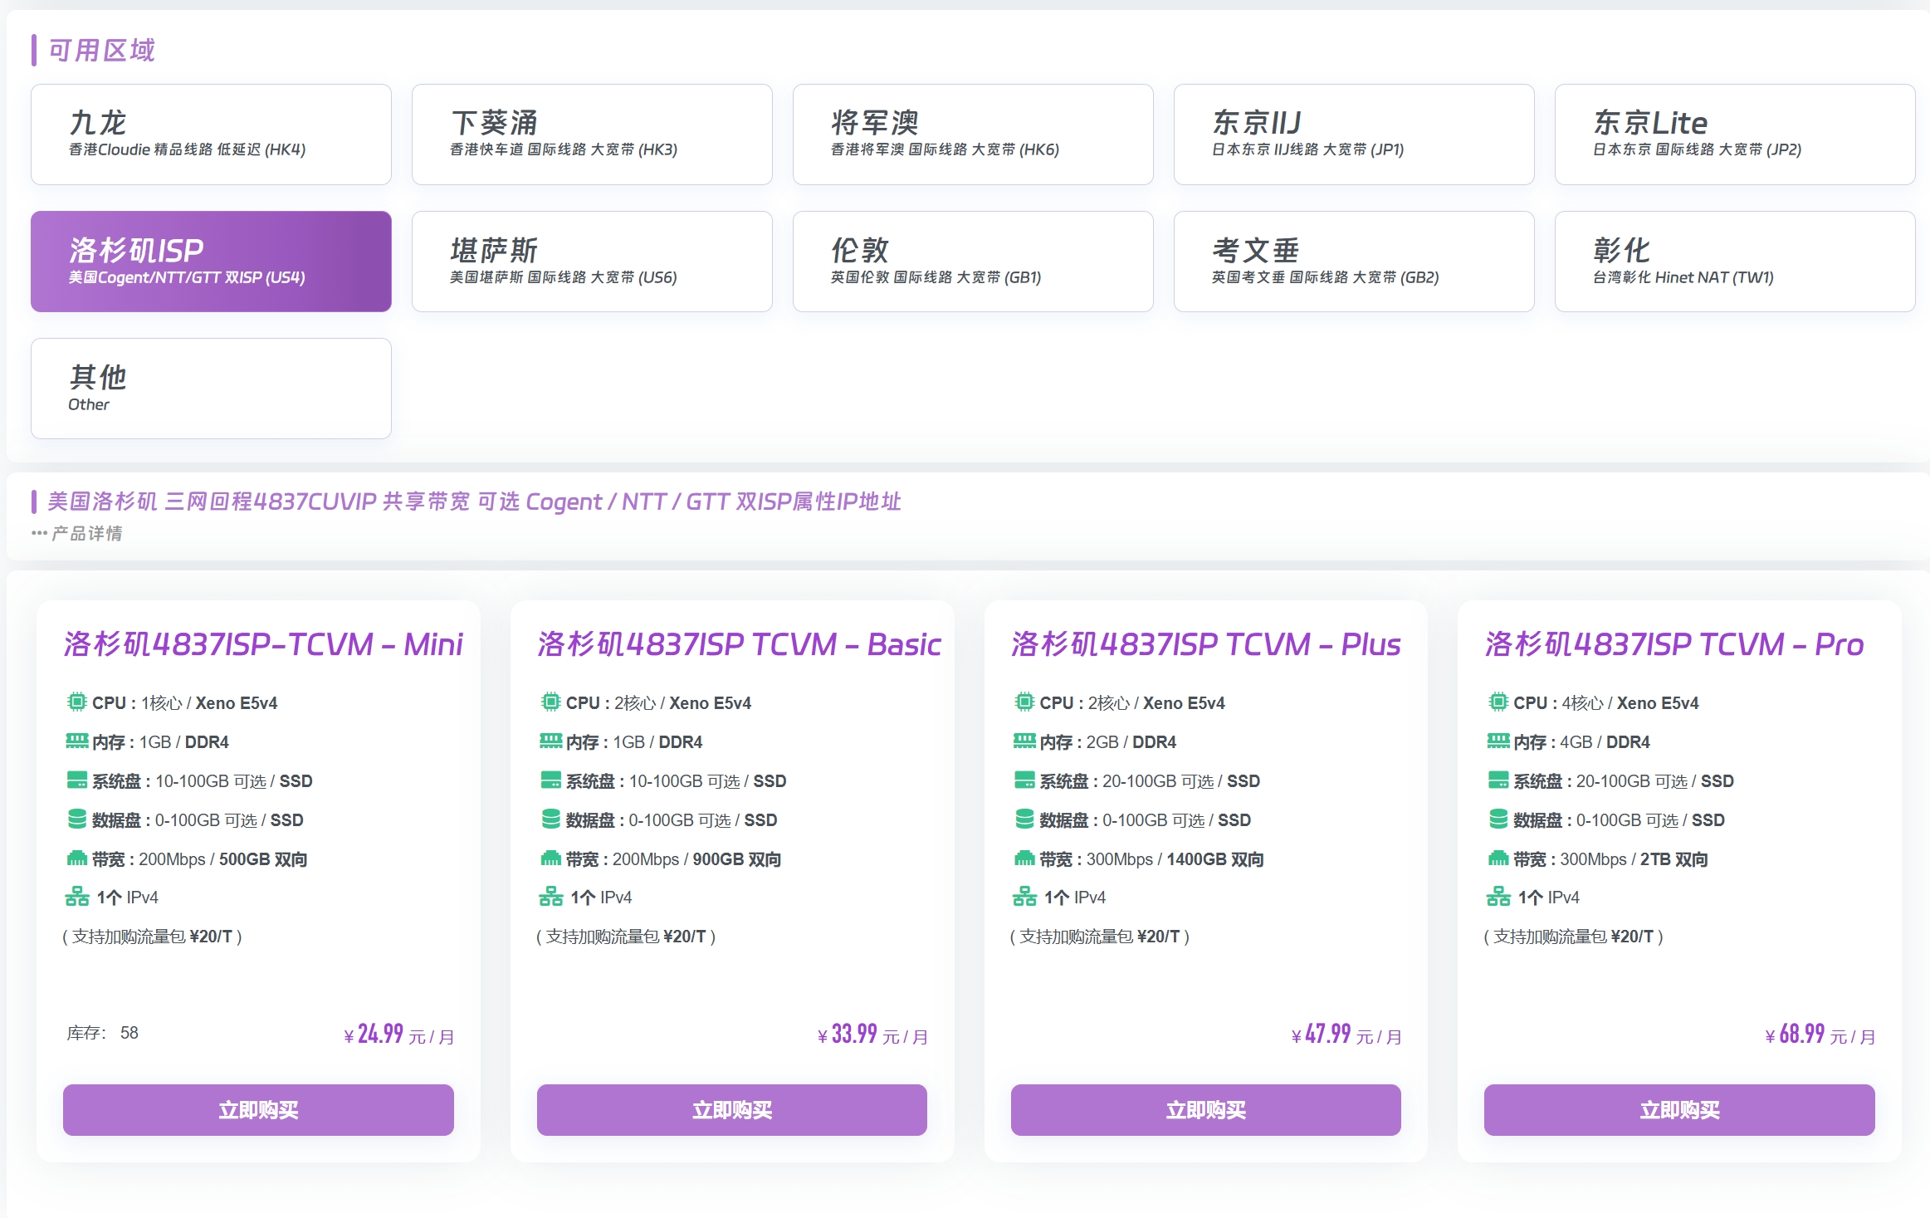This screenshot has height=1218, width=1930.
Task: Click the 洛杉矶4837ISP TCVM – Basic title
Action: [x=739, y=644]
